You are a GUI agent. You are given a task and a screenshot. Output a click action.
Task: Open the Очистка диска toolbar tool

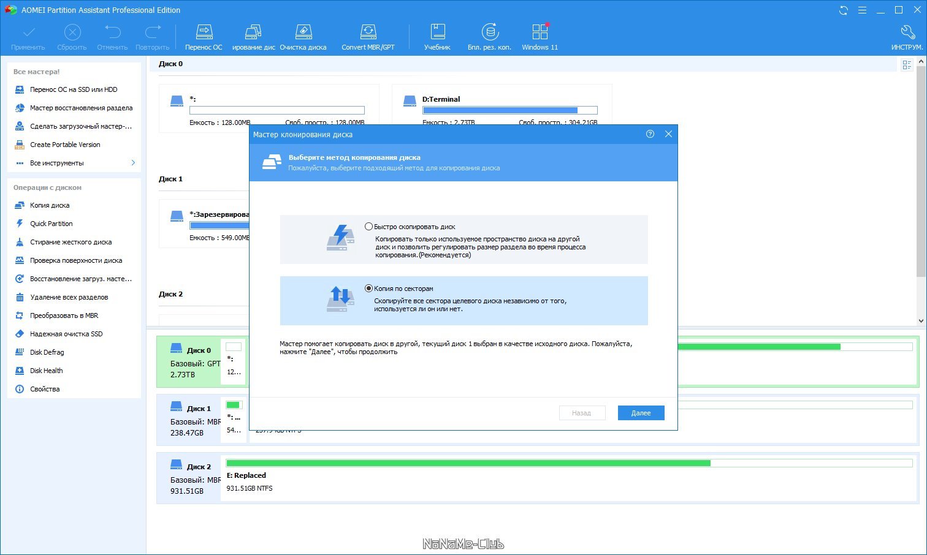tap(303, 32)
